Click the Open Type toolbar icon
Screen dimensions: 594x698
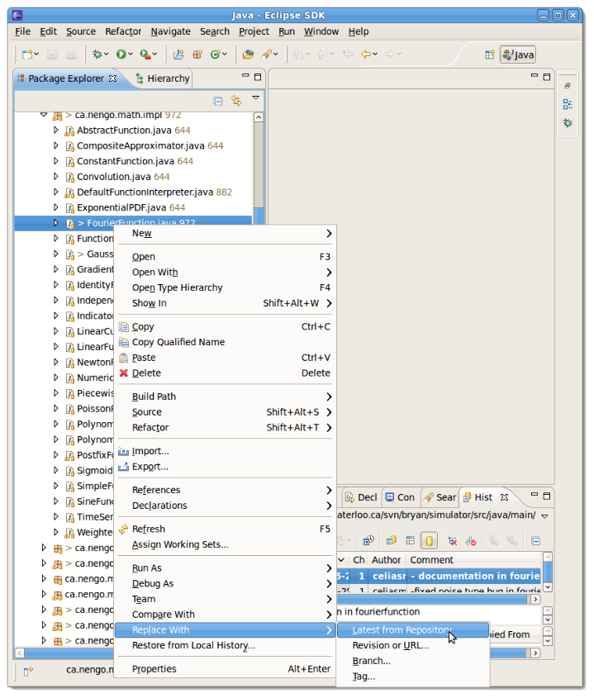(248, 55)
